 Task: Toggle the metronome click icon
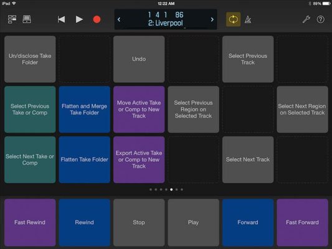click(248, 19)
